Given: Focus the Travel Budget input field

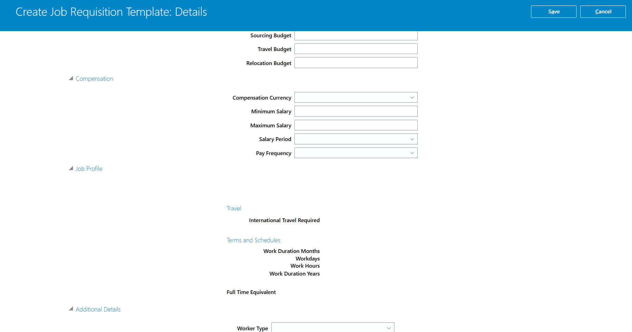Looking at the screenshot, I should coord(356,49).
